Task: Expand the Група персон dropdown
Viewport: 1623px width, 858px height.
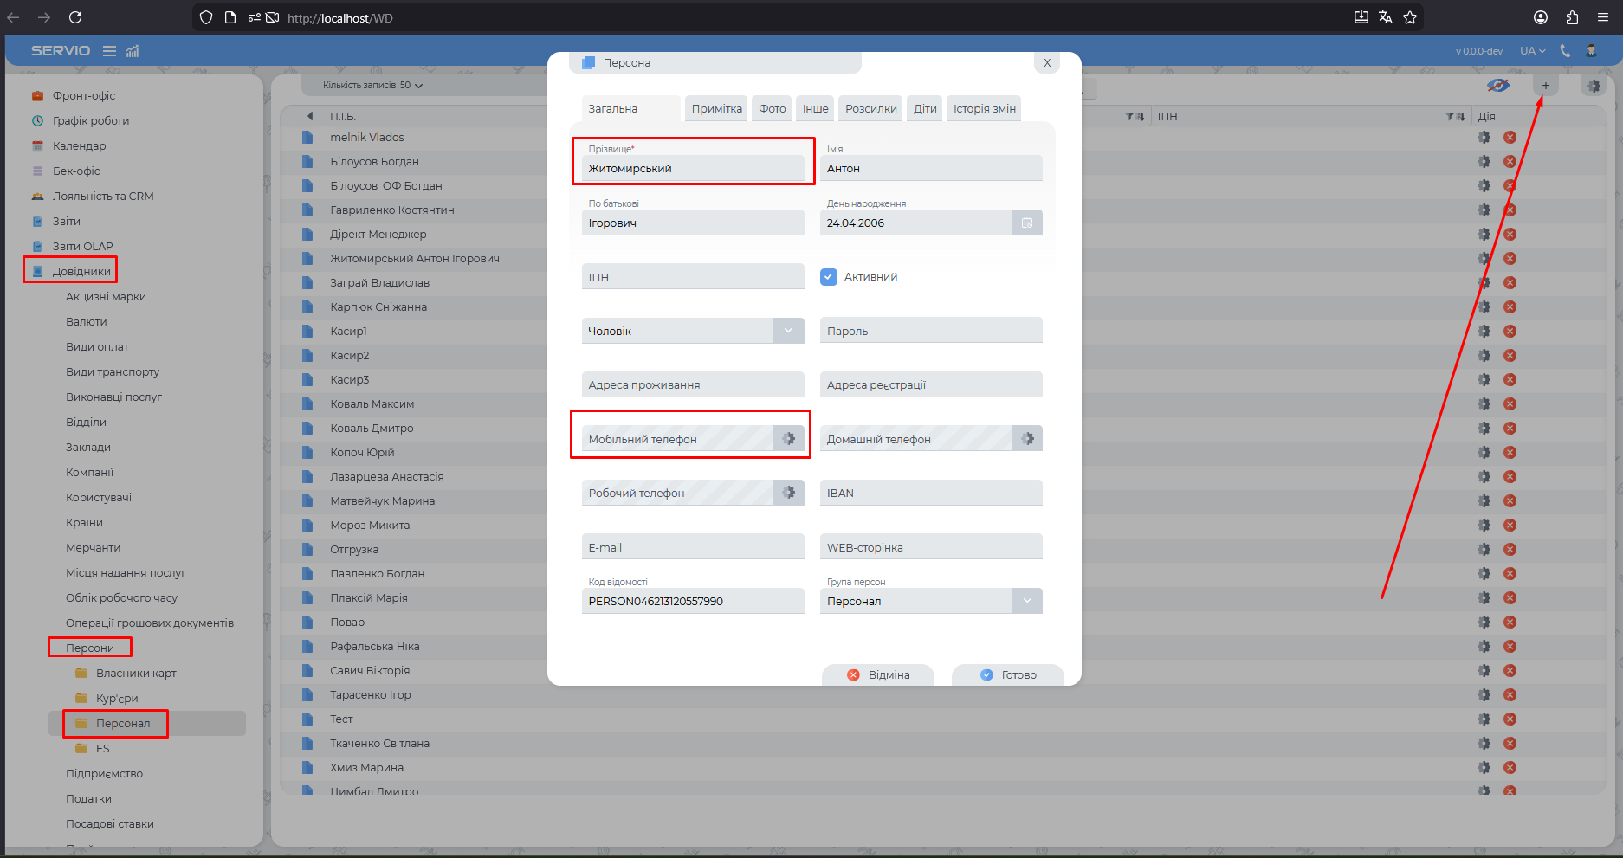Action: [1026, 601]
